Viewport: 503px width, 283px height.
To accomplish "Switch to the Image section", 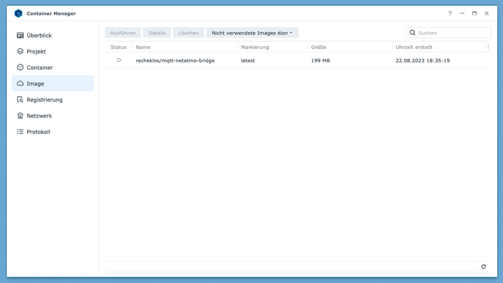I will tap(35, 84).
